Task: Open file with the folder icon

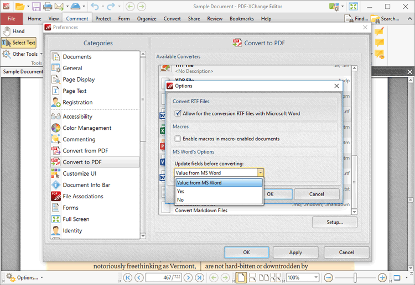Action: click(x=20, y=6)
